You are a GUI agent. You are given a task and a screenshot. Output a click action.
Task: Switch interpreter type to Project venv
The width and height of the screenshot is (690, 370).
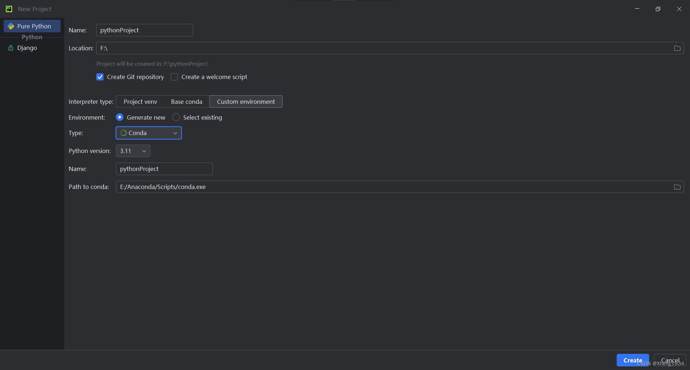coord(141,102)
